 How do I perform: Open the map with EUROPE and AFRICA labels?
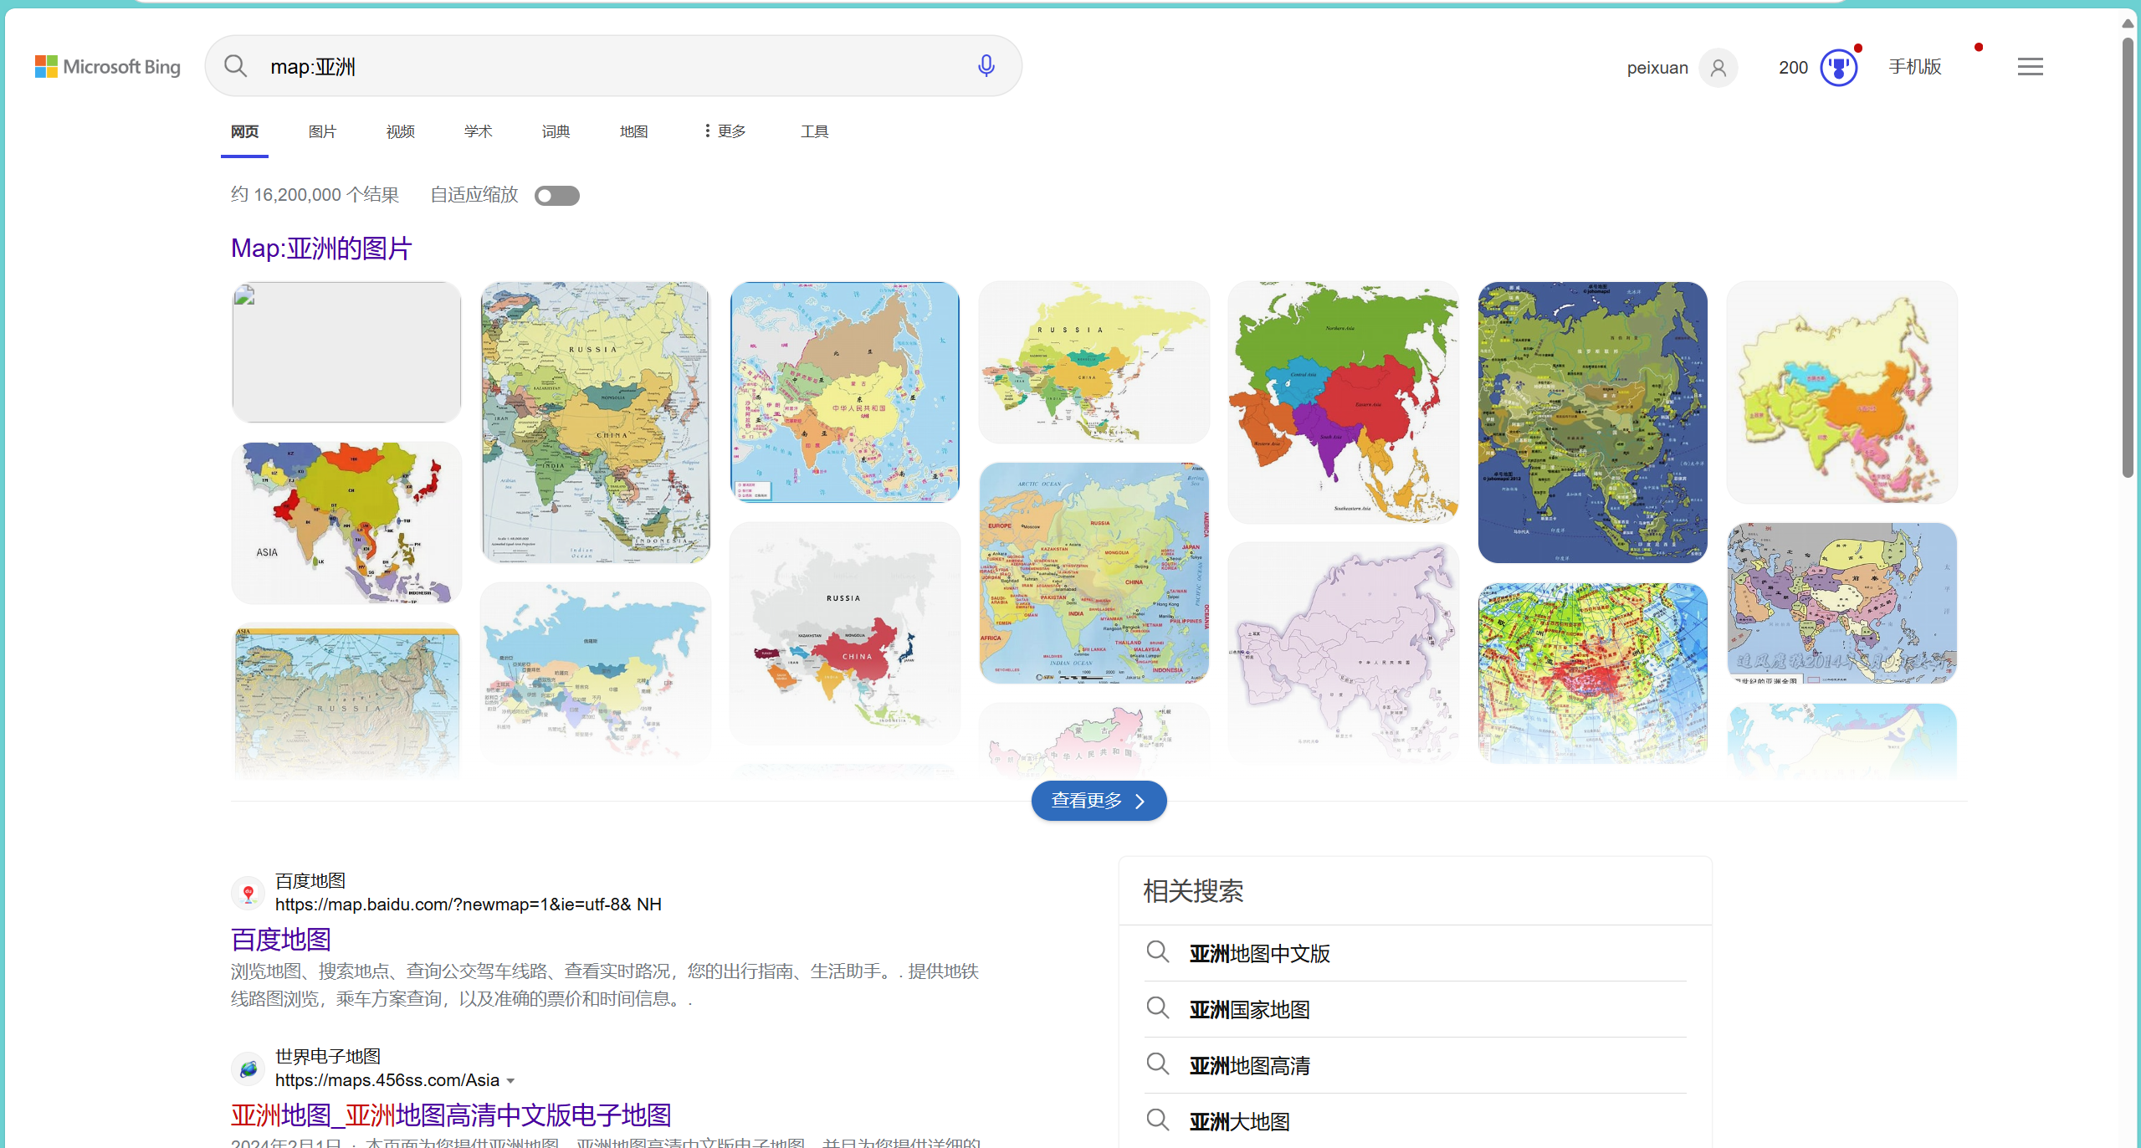[1094, 573]
